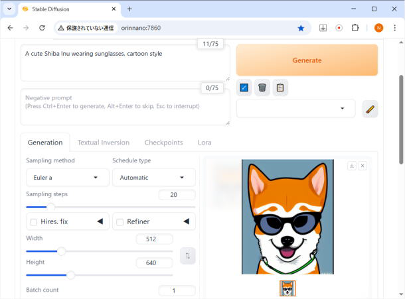The height and width of the screenshot is (299, 405).
Task: Open the Sampling method dropdown
Action: coord(67,178)
